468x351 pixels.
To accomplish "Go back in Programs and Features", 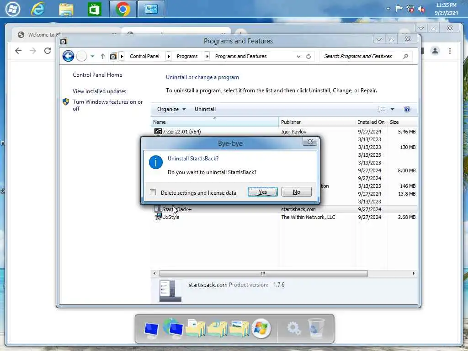I will pos(68,56).
